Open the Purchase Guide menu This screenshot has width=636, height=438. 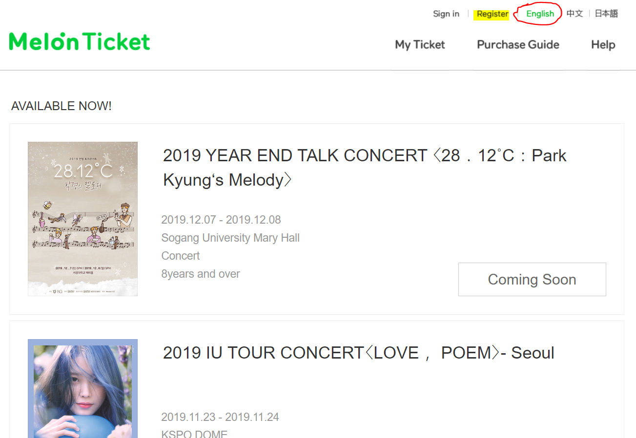517,44
